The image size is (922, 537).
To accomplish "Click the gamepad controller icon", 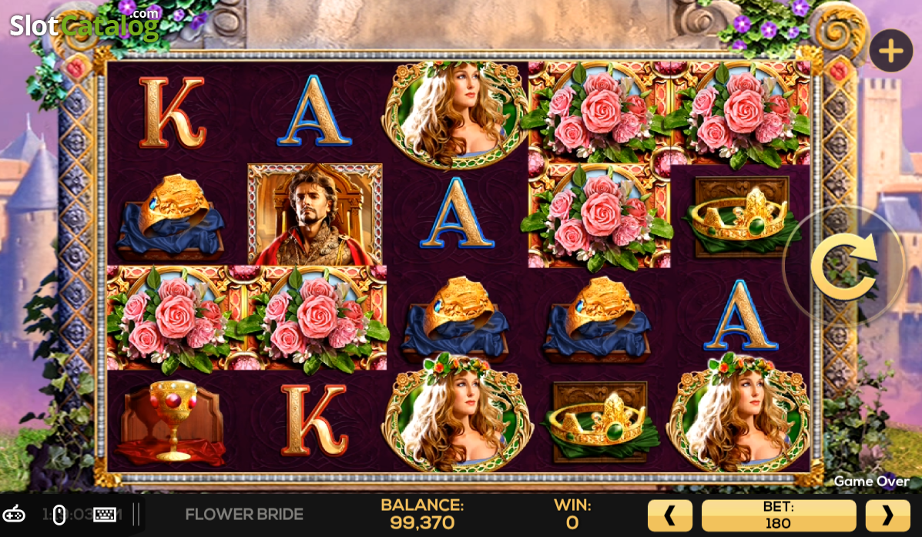I will [x=14, y=515].
